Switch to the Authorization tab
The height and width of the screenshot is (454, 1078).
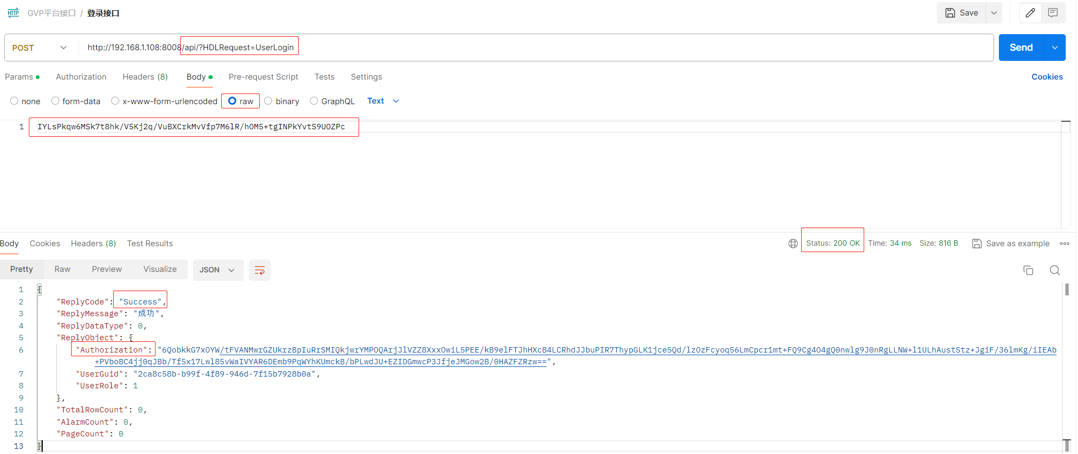81,77
